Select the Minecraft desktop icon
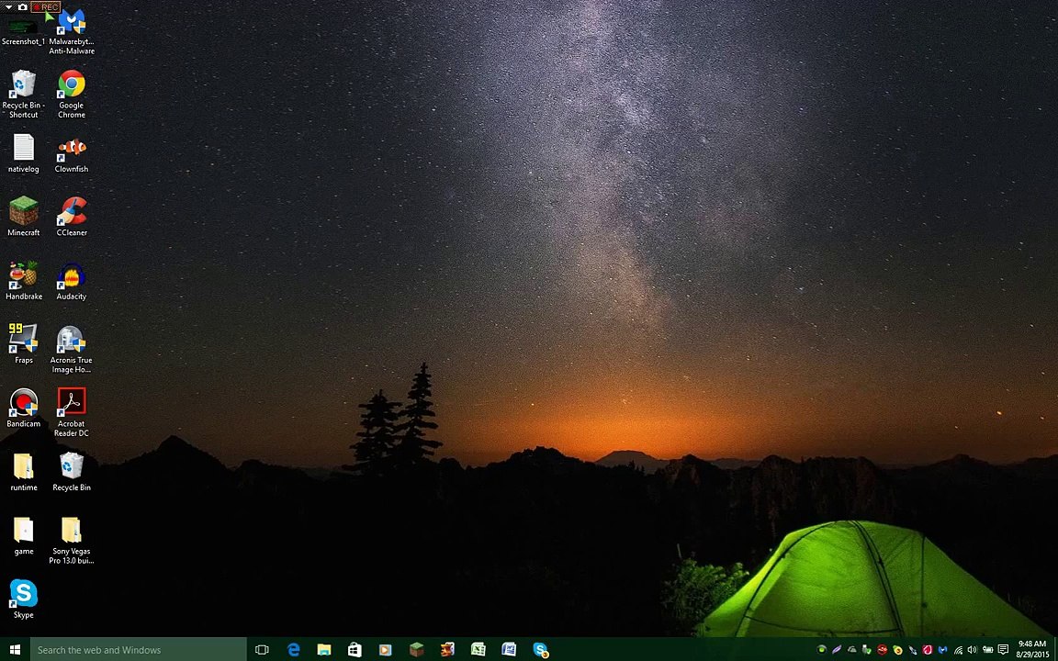The width and height of the screenshot is (1058, 661). tap(24, 217)
